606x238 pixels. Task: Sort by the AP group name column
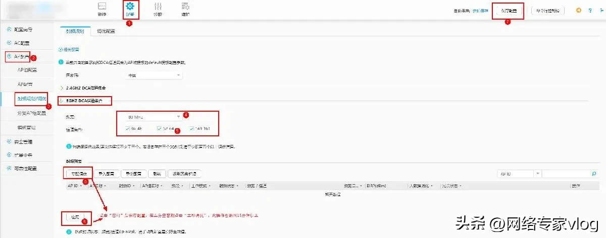point(151,186)
